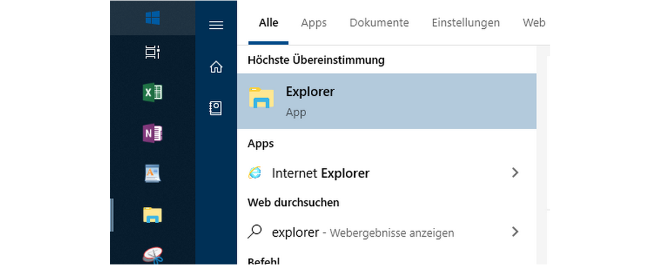Launch Excel from the taskbar
Screen dimensions: 661x265
click(x=153, y=92)
